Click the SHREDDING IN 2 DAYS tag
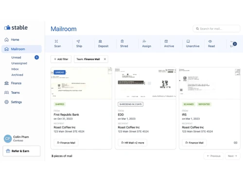Viewport: 243px width, 182px height. 130,104
